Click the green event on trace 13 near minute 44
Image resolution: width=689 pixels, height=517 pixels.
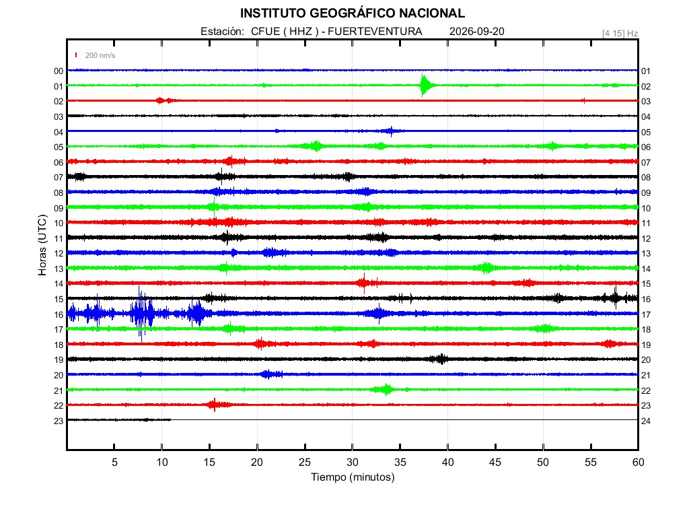tap(486, 267)
